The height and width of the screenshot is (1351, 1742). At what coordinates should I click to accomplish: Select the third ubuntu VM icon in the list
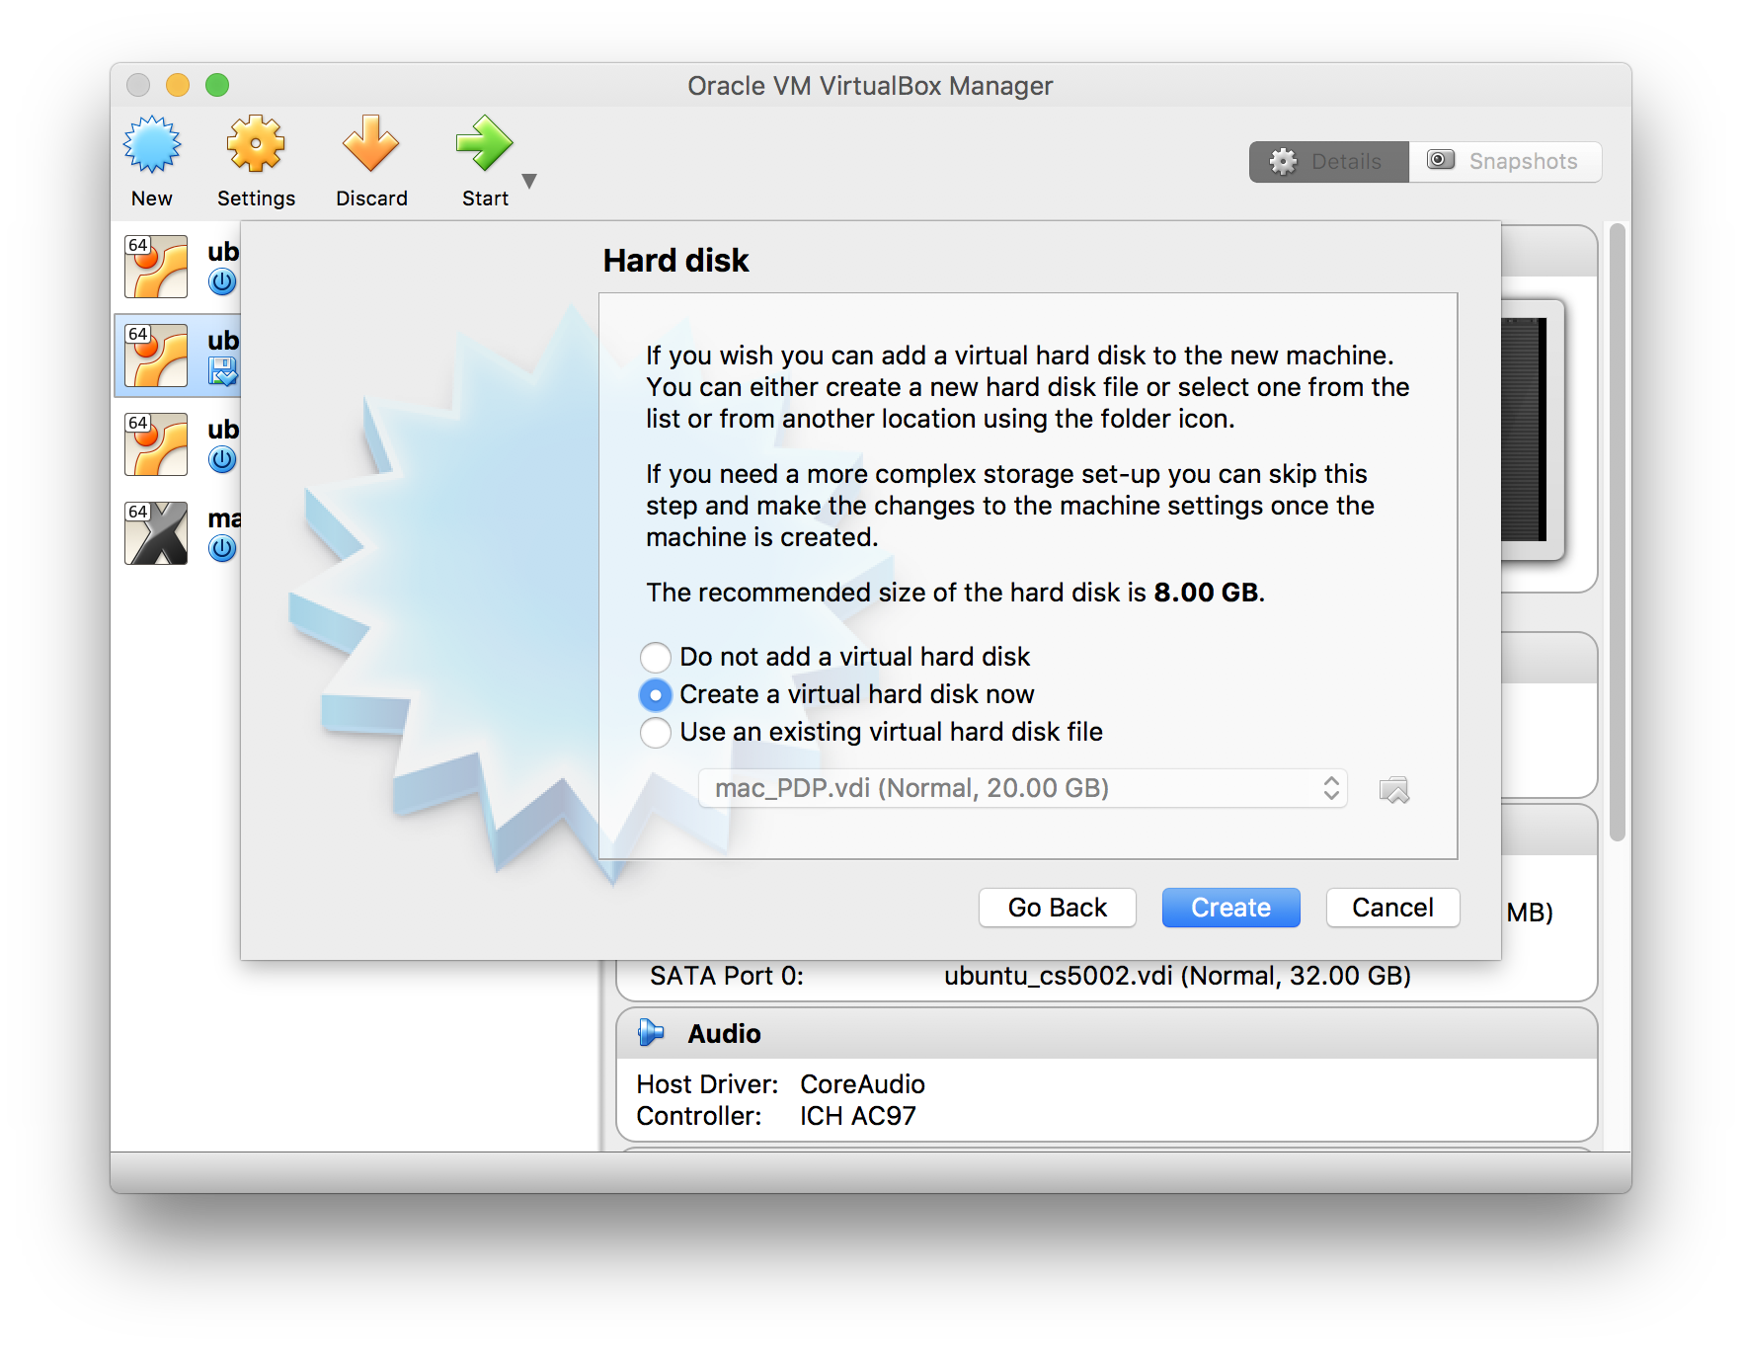click(156, 444)
